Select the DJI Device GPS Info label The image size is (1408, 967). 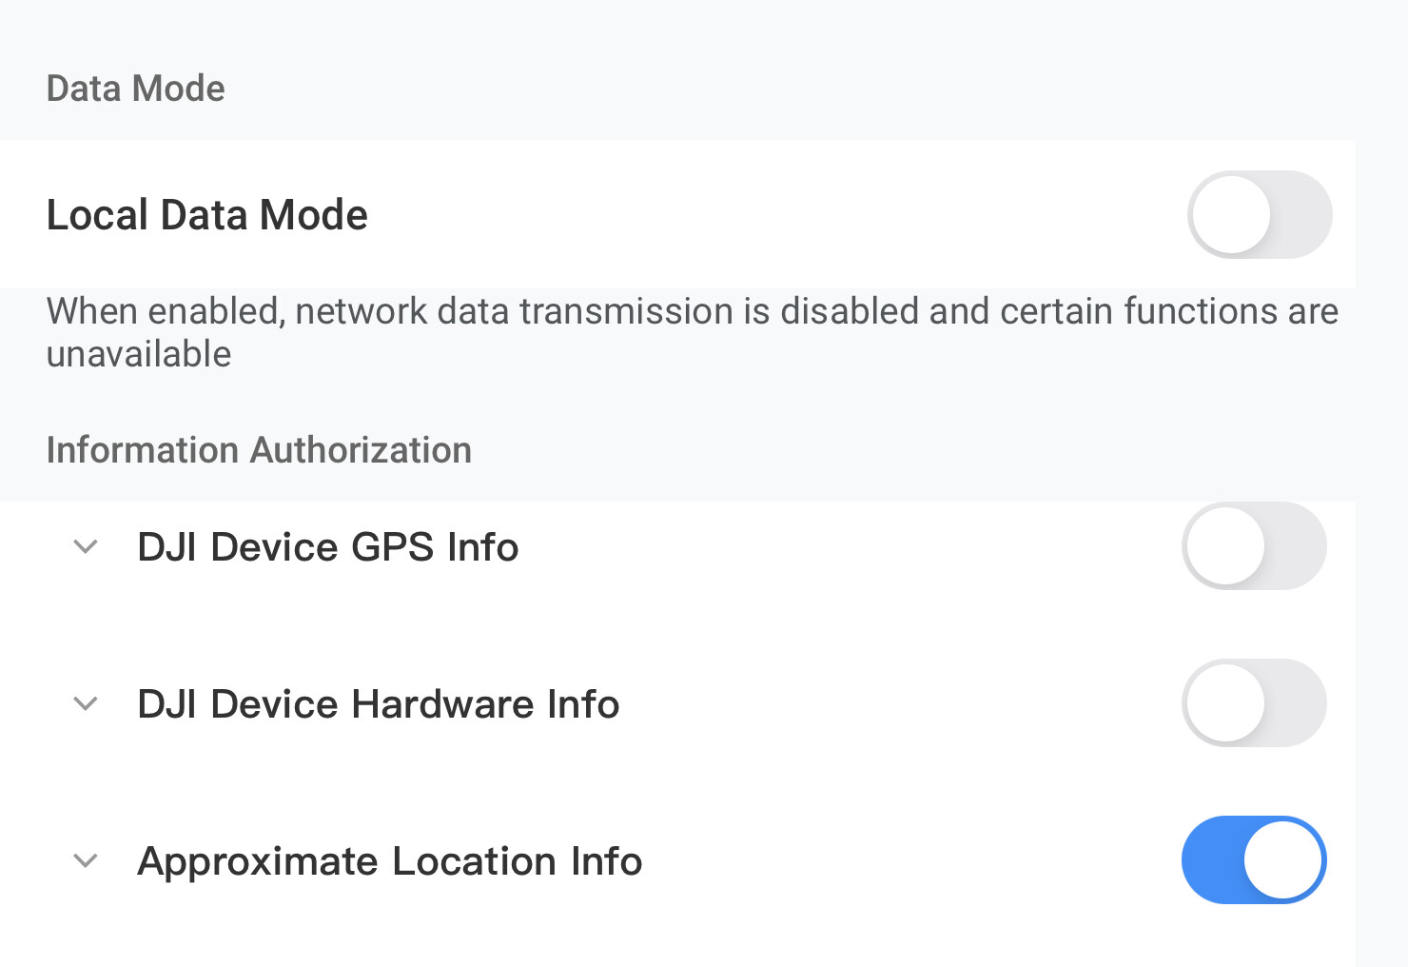pos(328,547)
